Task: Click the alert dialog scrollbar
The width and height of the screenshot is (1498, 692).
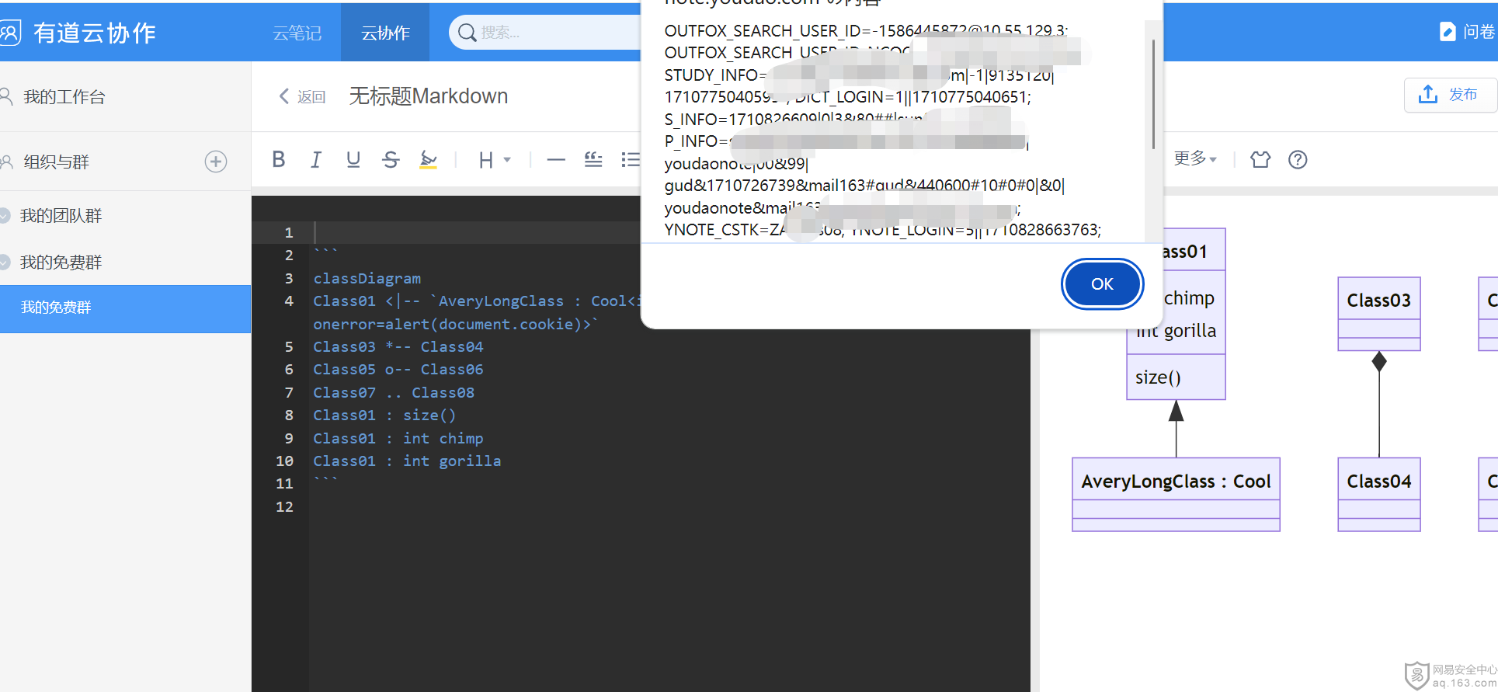Action: coord(1153,93)
